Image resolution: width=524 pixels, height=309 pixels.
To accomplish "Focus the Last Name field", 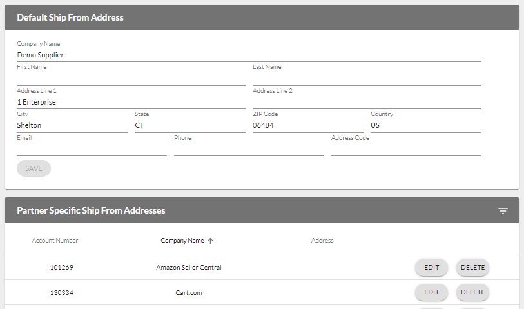I will coord(366,79).
